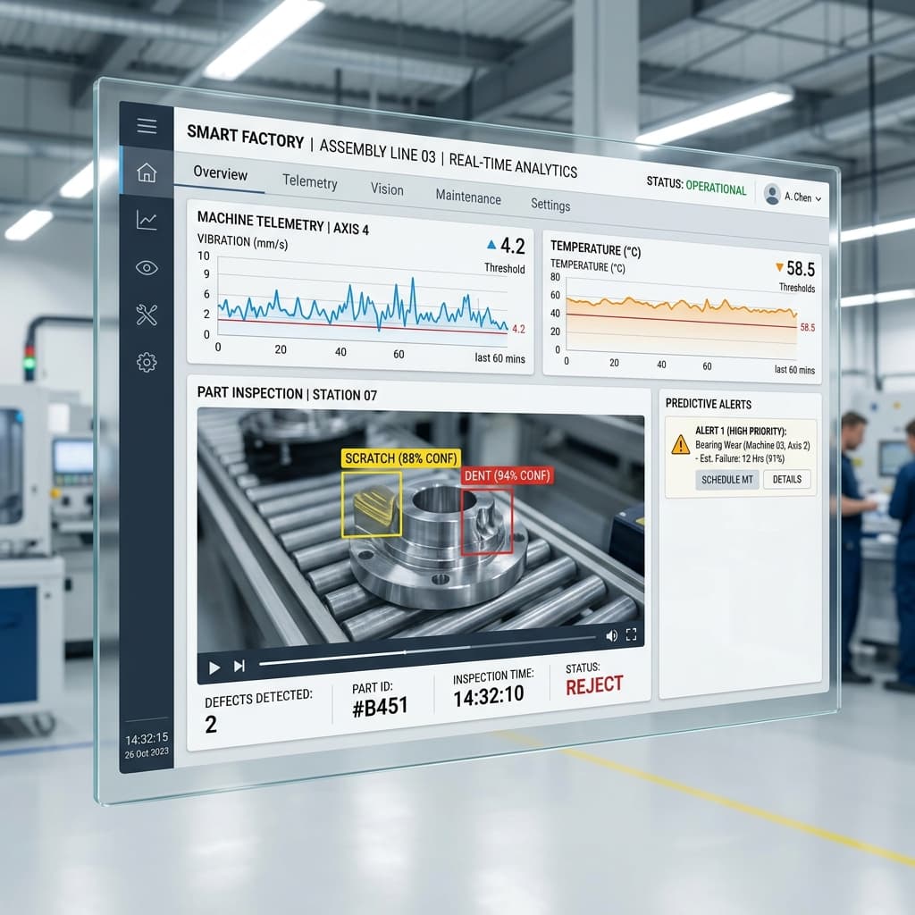The height and width of the screenshot is (915, 915).
Task: Switch to the Settings tab
Action: coord(550,205)
